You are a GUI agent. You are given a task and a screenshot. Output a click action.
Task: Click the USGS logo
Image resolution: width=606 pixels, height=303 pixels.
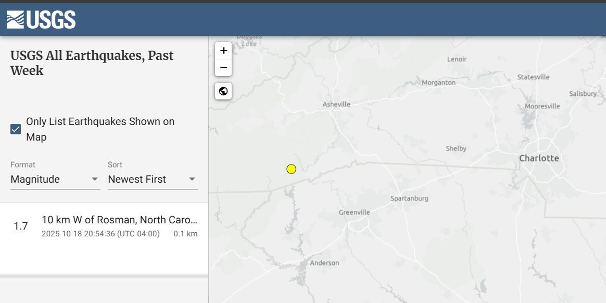pos(41,20)
